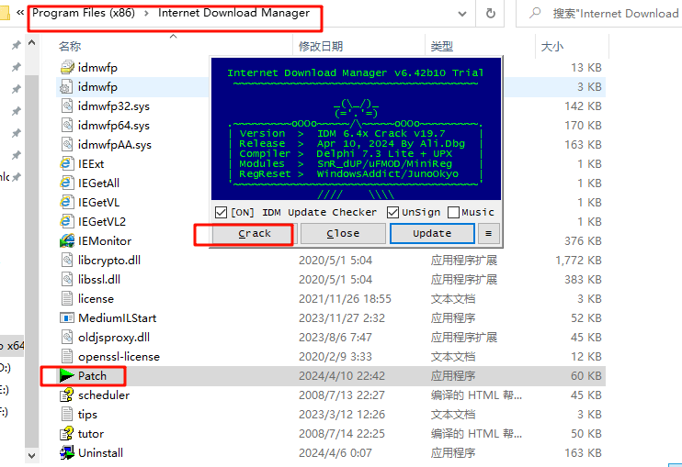
Task: Click the search magnifier icon
Action: 535,14
